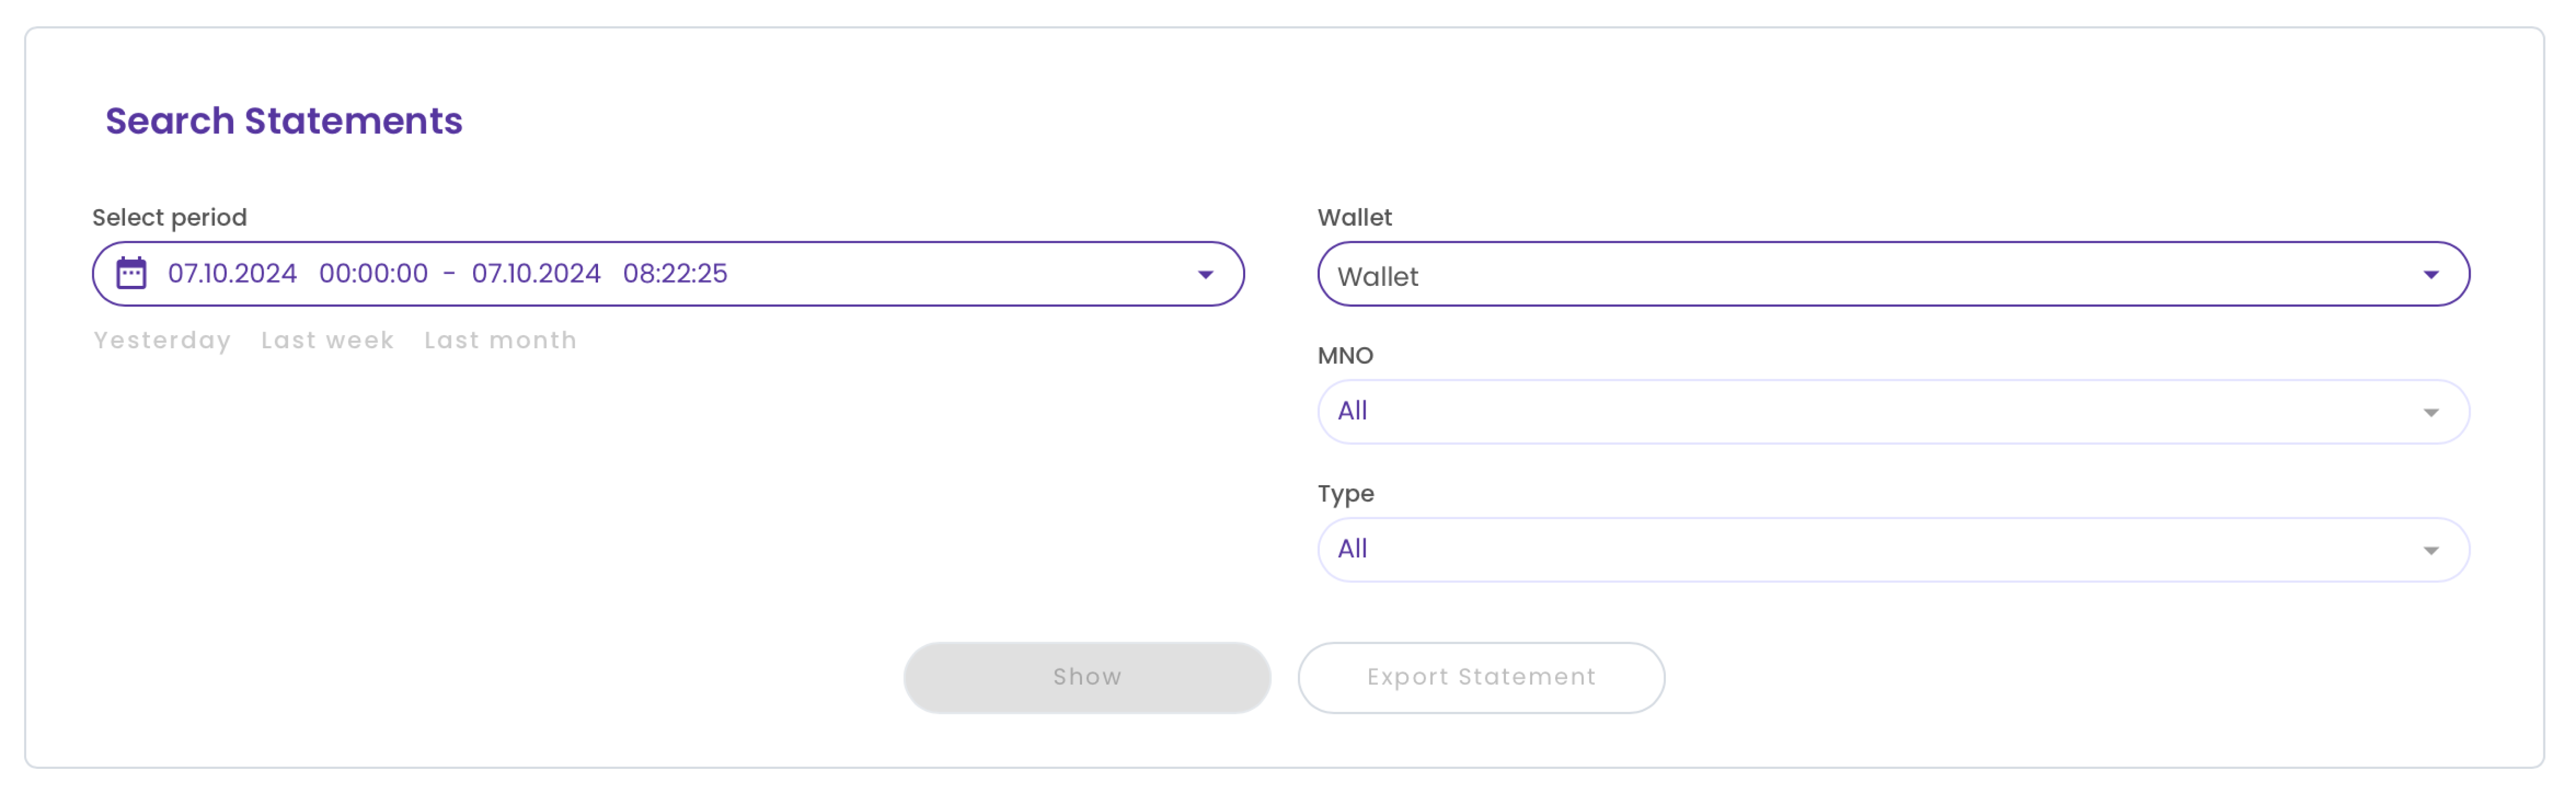Click the start date 07.10.2024
Image resolution: width=2576 pixels, height=802 pixels.
tap(232, 273)
